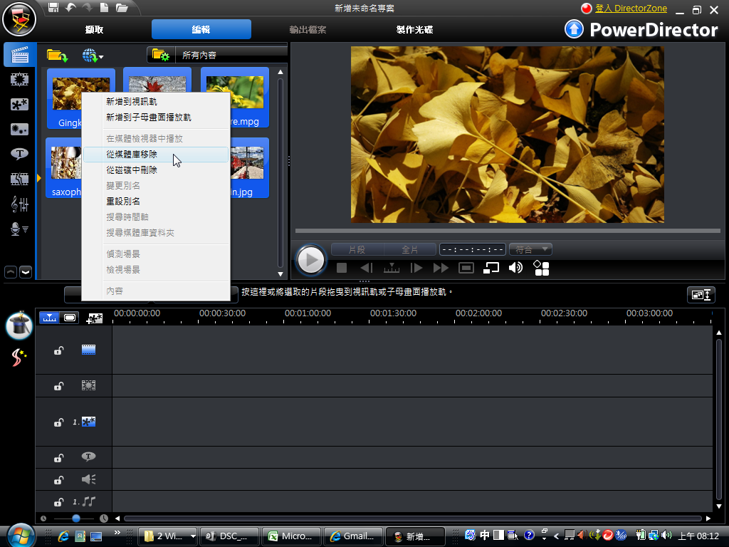729x547 pixels.
Task: Open the 符合 preview fit dropdown
Action: (x=530, y=249)
